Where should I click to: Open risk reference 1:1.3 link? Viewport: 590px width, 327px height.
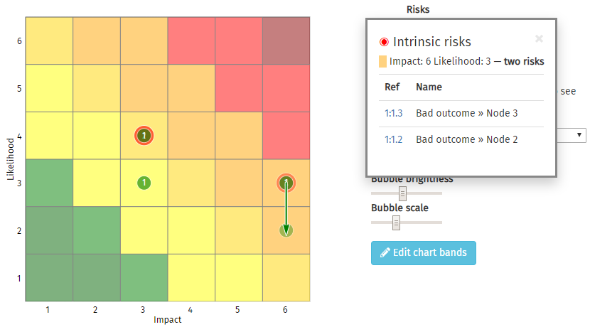tap(393, 114)
